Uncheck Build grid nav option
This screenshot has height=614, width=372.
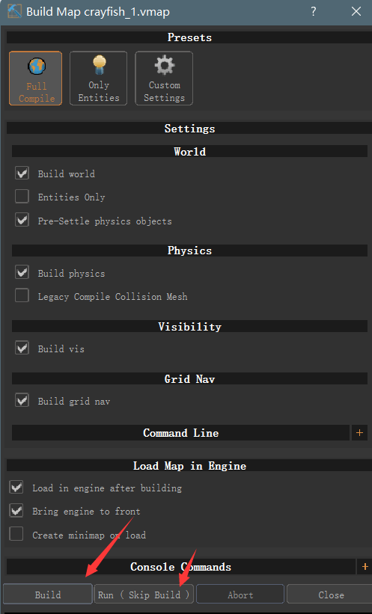pyautogui.click(x=22, y=401)
